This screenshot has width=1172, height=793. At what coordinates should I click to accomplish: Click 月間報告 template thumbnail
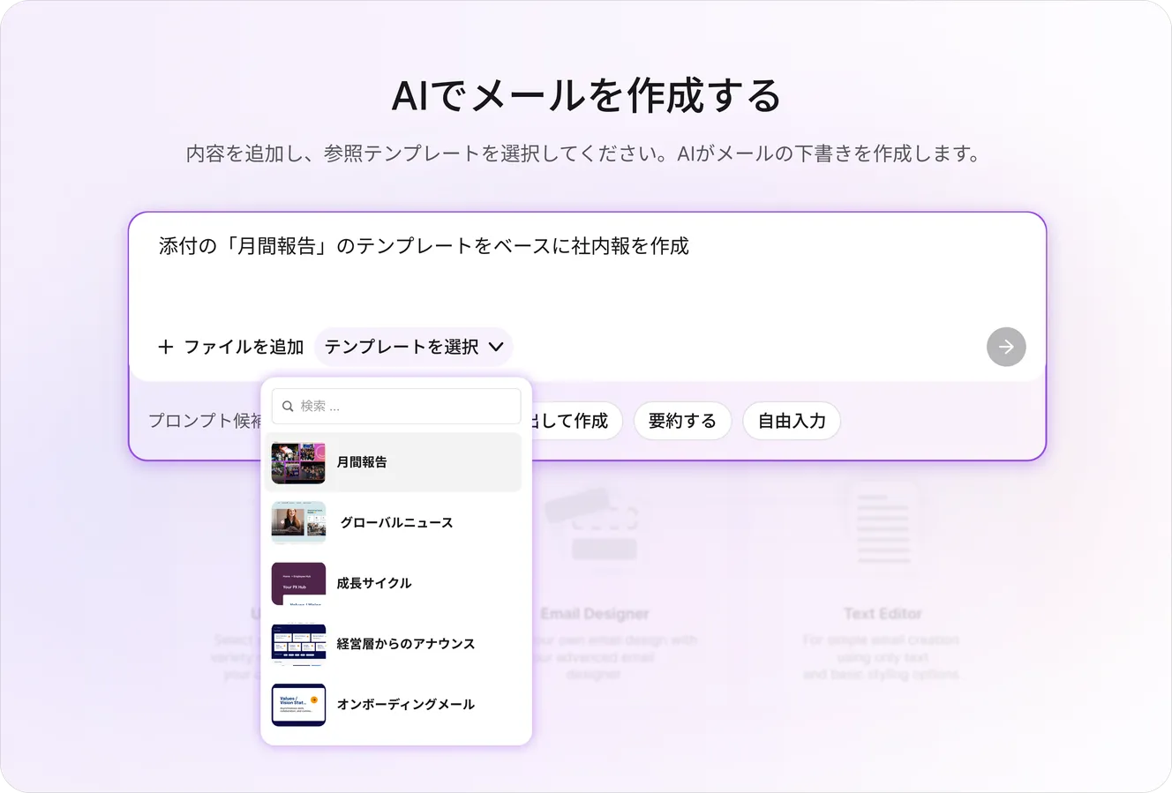coord(298,462)
